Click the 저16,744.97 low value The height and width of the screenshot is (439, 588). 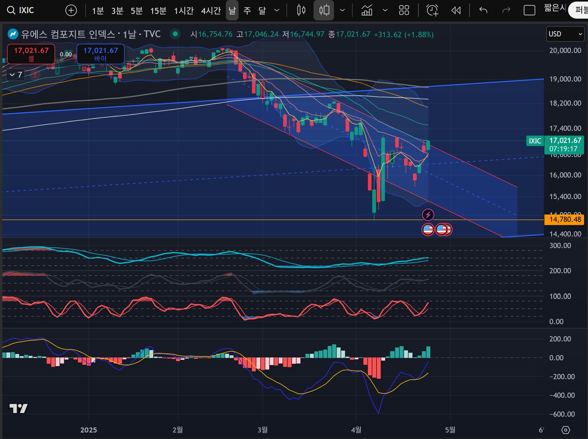[x=303, y=34]
